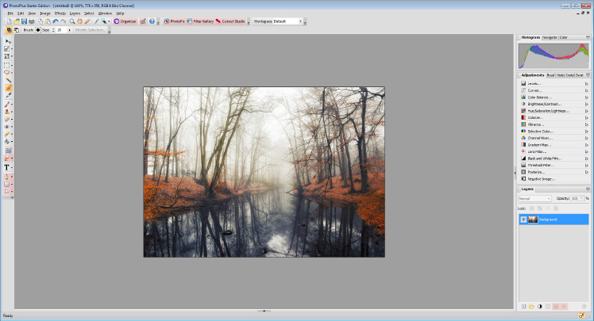Toggle fourth lock option in Layers panel
Screen dimensions: 594x321
[x=556, y=208]
